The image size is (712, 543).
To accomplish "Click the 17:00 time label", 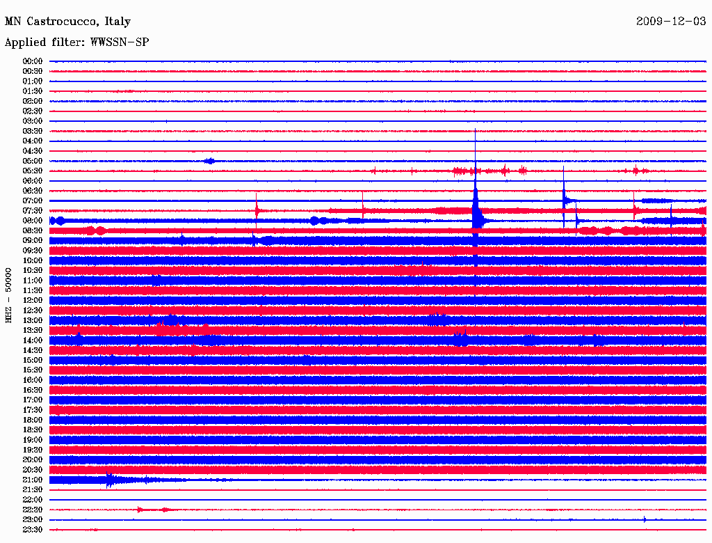I will coord(33,400).
